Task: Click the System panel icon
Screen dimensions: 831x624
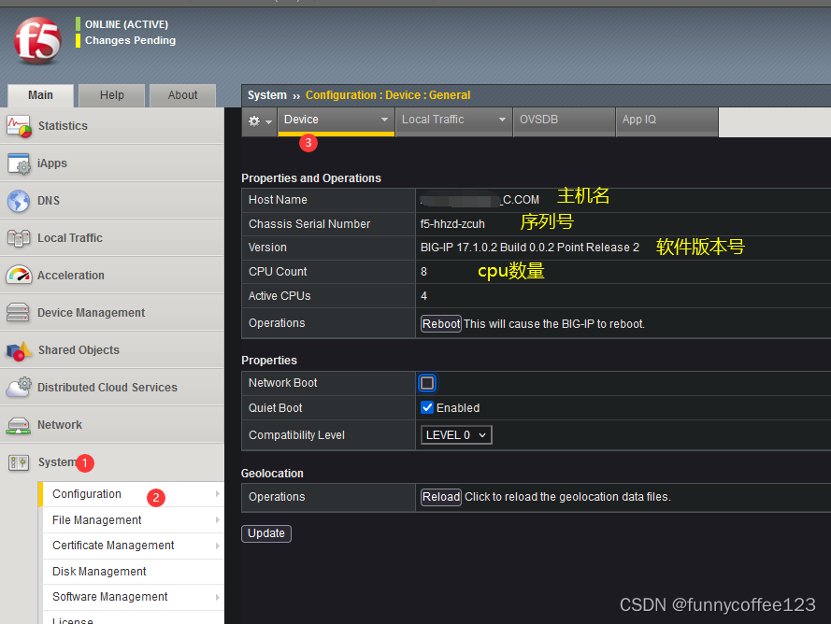Action: [19, 462]
